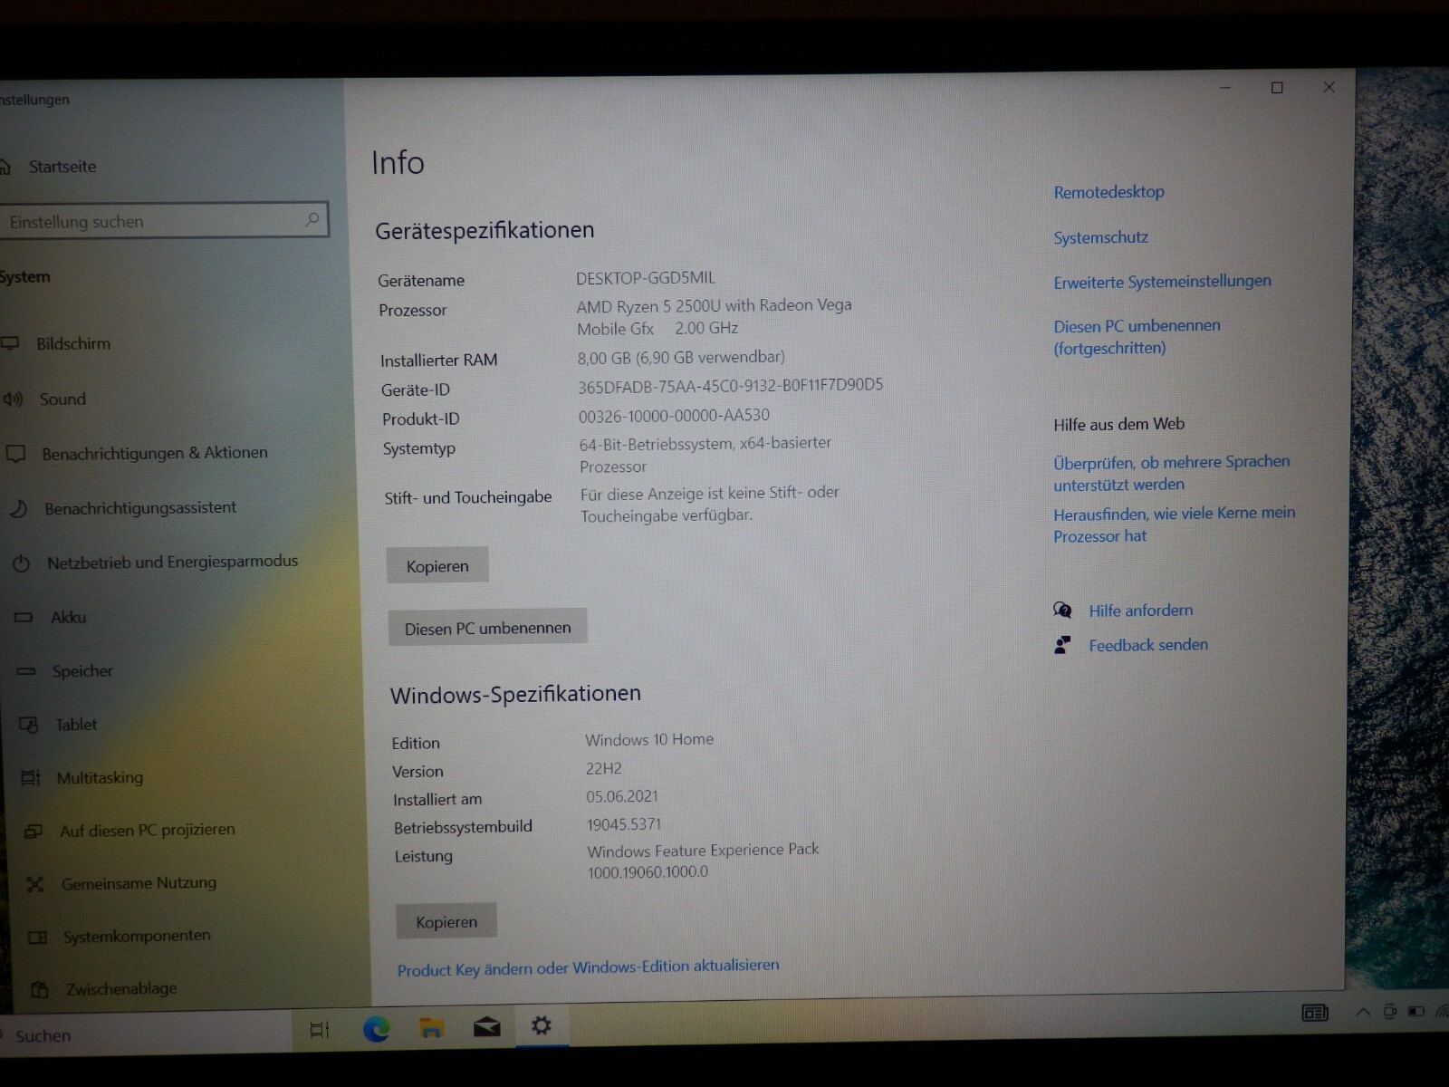Viewport: 1449px width, 1087px height.
Task: Open Überprüfen, ob mehrere Sprachen unterstützt werden
Action: (x=1171, y=473)
